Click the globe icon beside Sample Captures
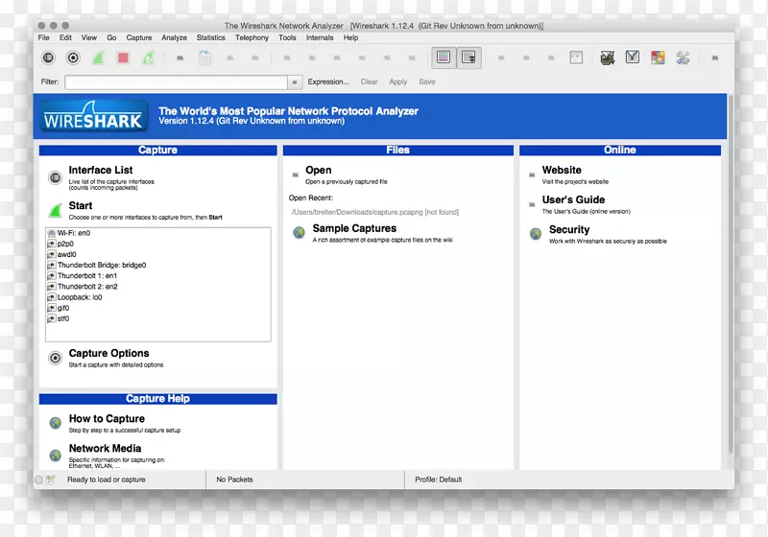Screen dimensions: 768x537 tap(299, 232)
